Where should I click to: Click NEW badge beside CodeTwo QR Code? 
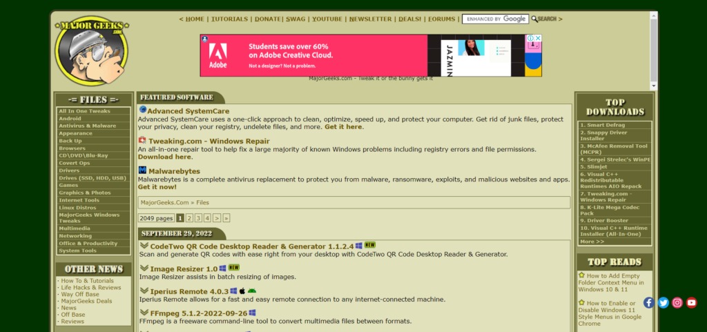[370, 245]
